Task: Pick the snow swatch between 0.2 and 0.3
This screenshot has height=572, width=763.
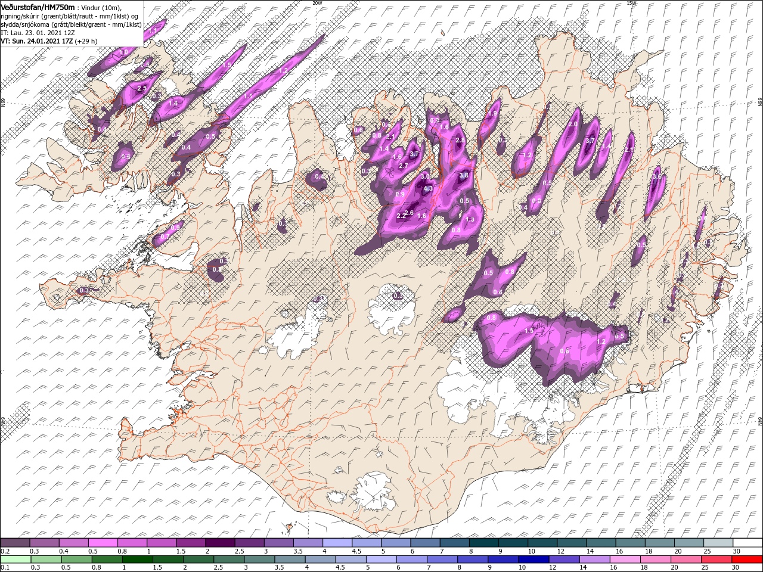Action: pyautogui.click(x=15, y=543)
